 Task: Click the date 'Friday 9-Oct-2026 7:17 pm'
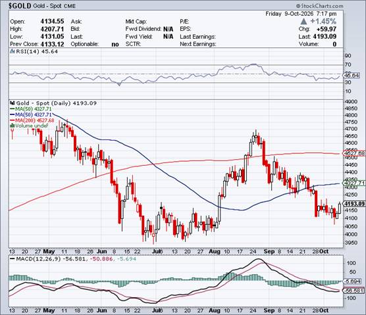pyautogui.click(x=301, y=14)
